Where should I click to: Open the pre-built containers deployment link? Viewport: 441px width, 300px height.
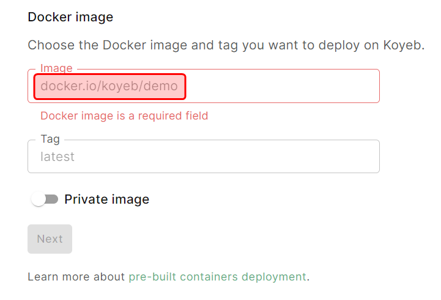tap(217, 277)
